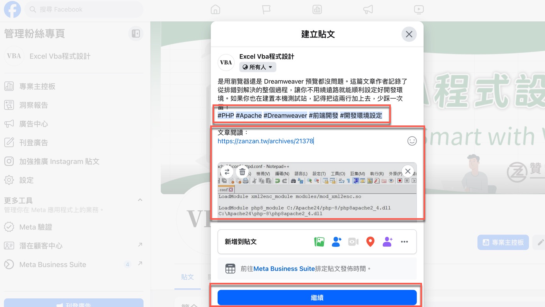Remove the link preview with X button
Viewport: 545px width, 307px height.
[x=408, y=171]
